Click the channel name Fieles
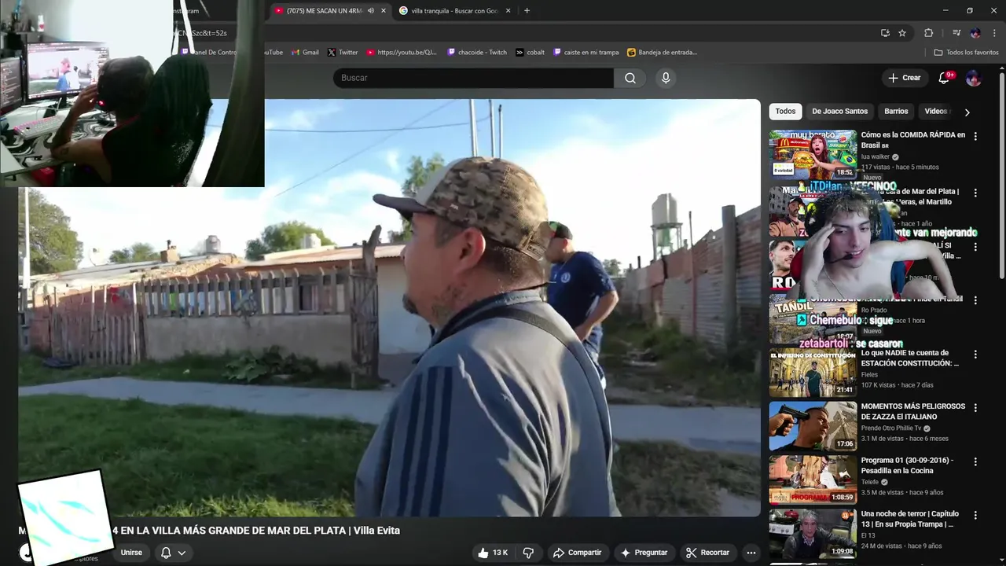Screen dimensions: 1006x566 [869, 375]
